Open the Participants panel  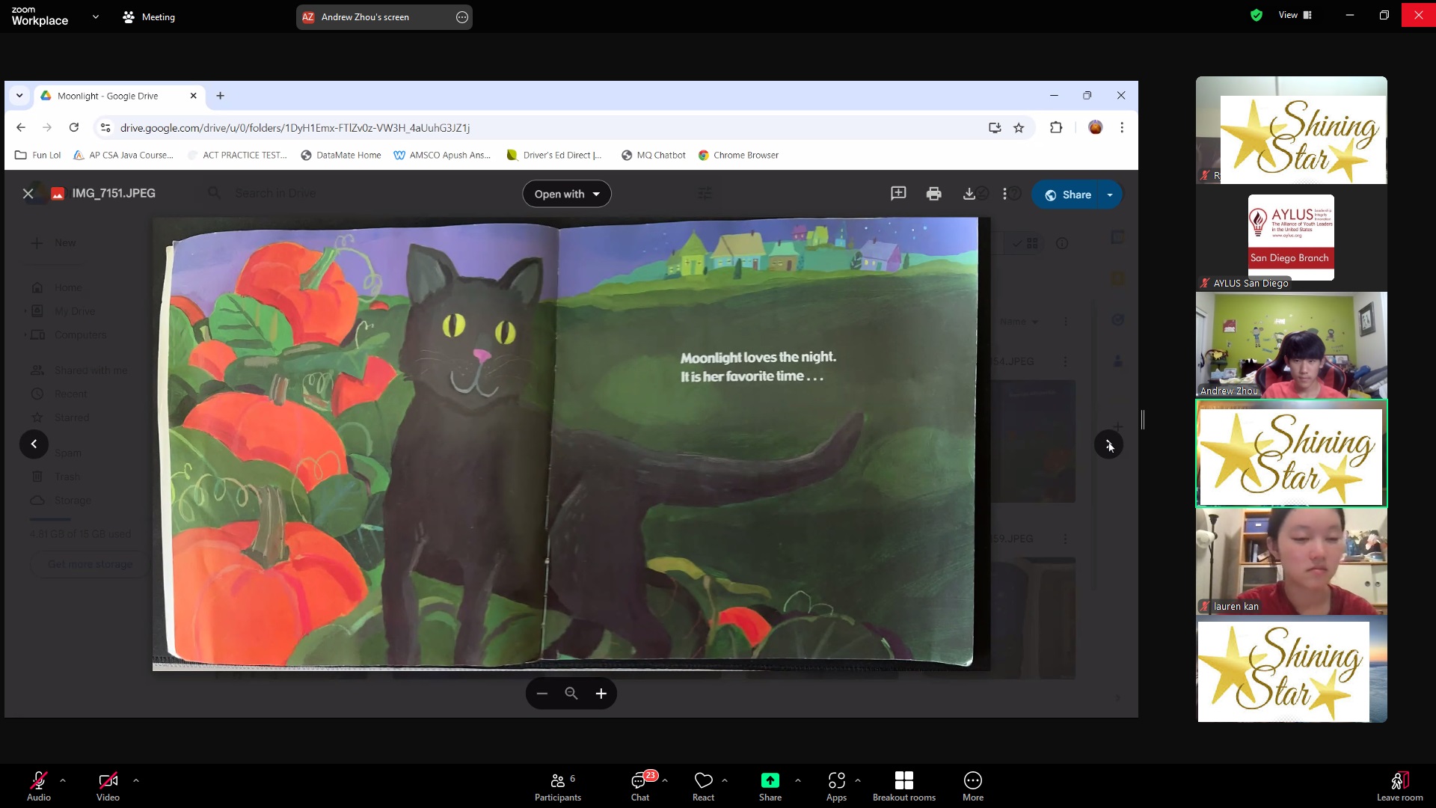[x=558, y=787]
